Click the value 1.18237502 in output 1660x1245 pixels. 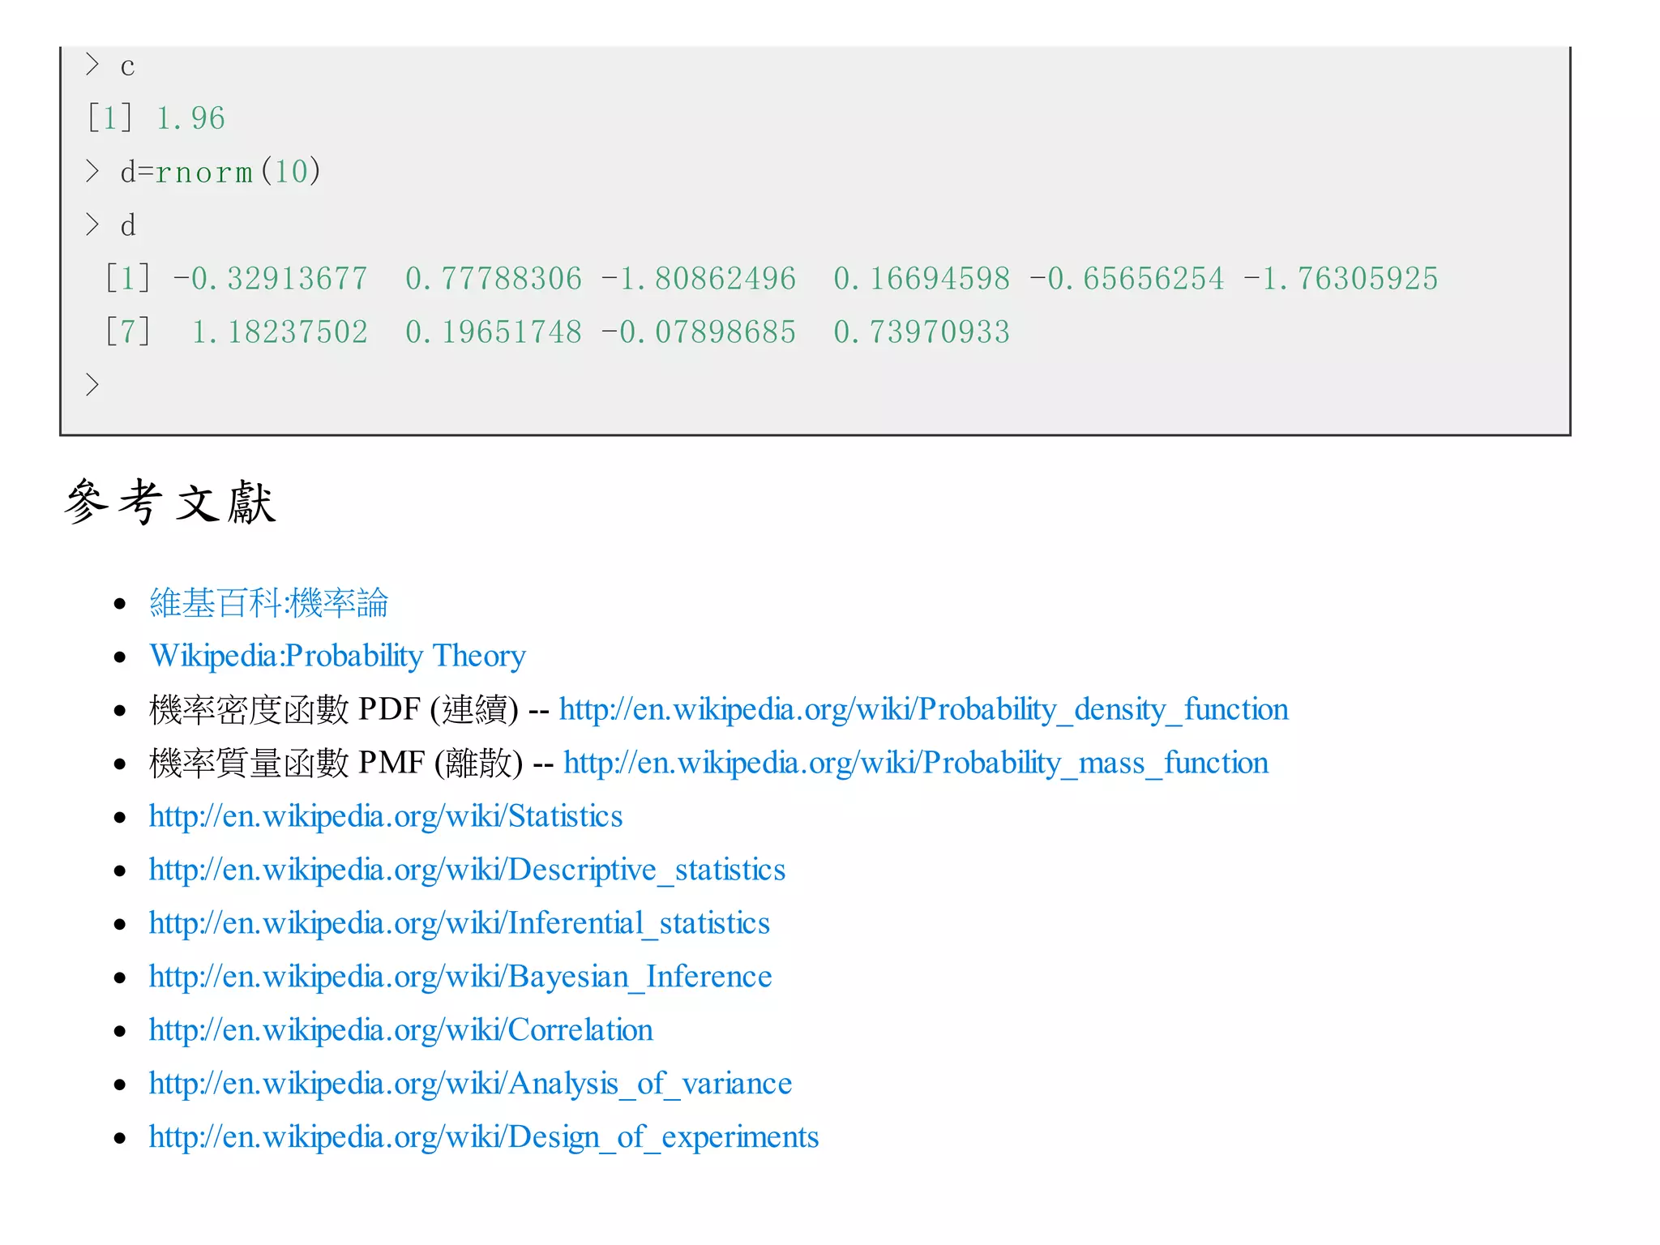click(280, 332)
